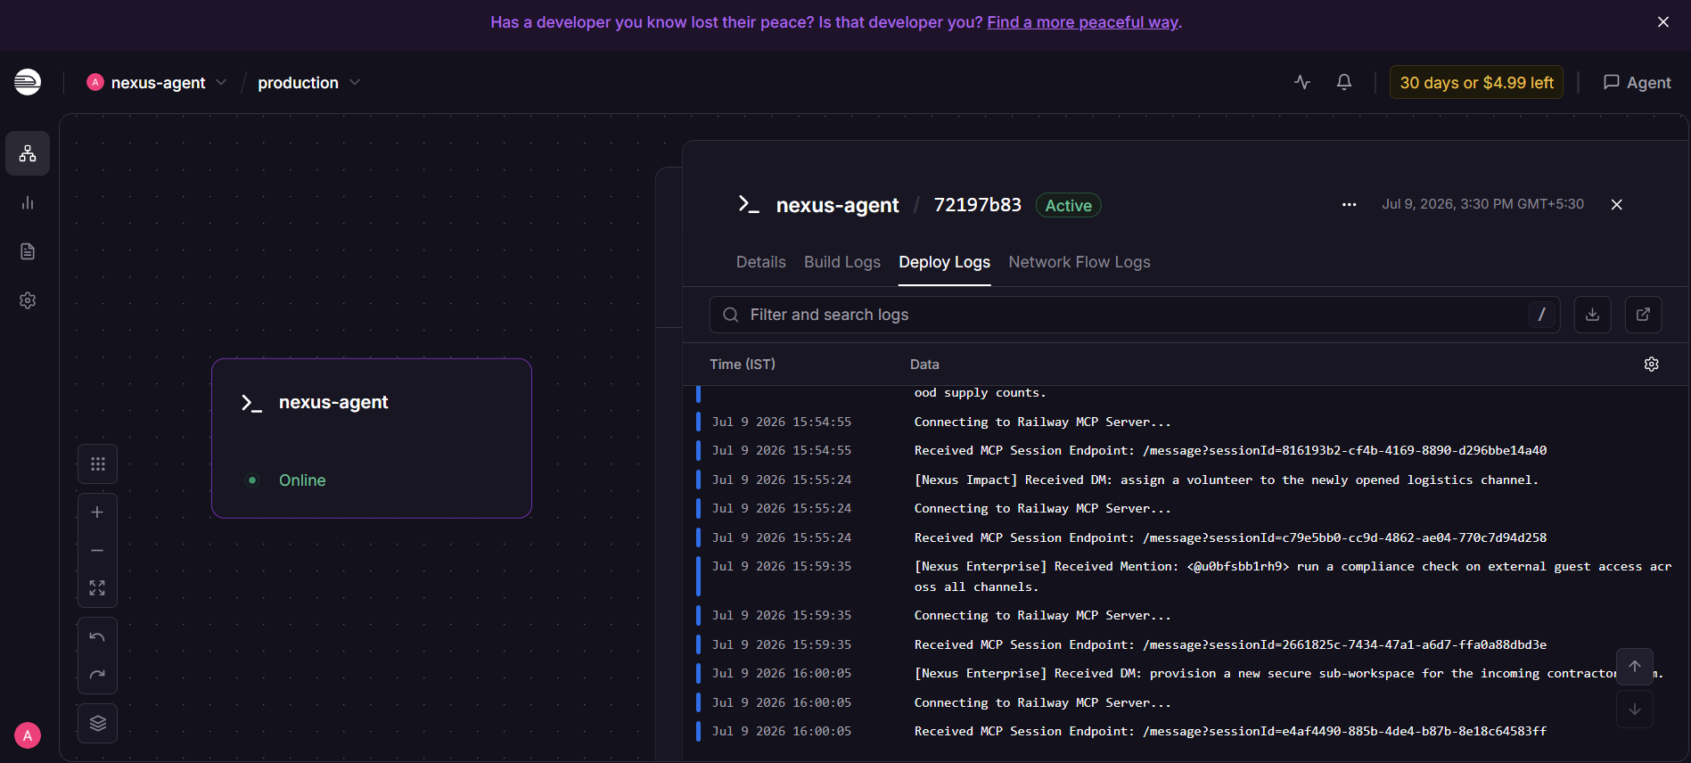
Task: Switch to the Build Logs tab
Action: (x=842, y=262)
